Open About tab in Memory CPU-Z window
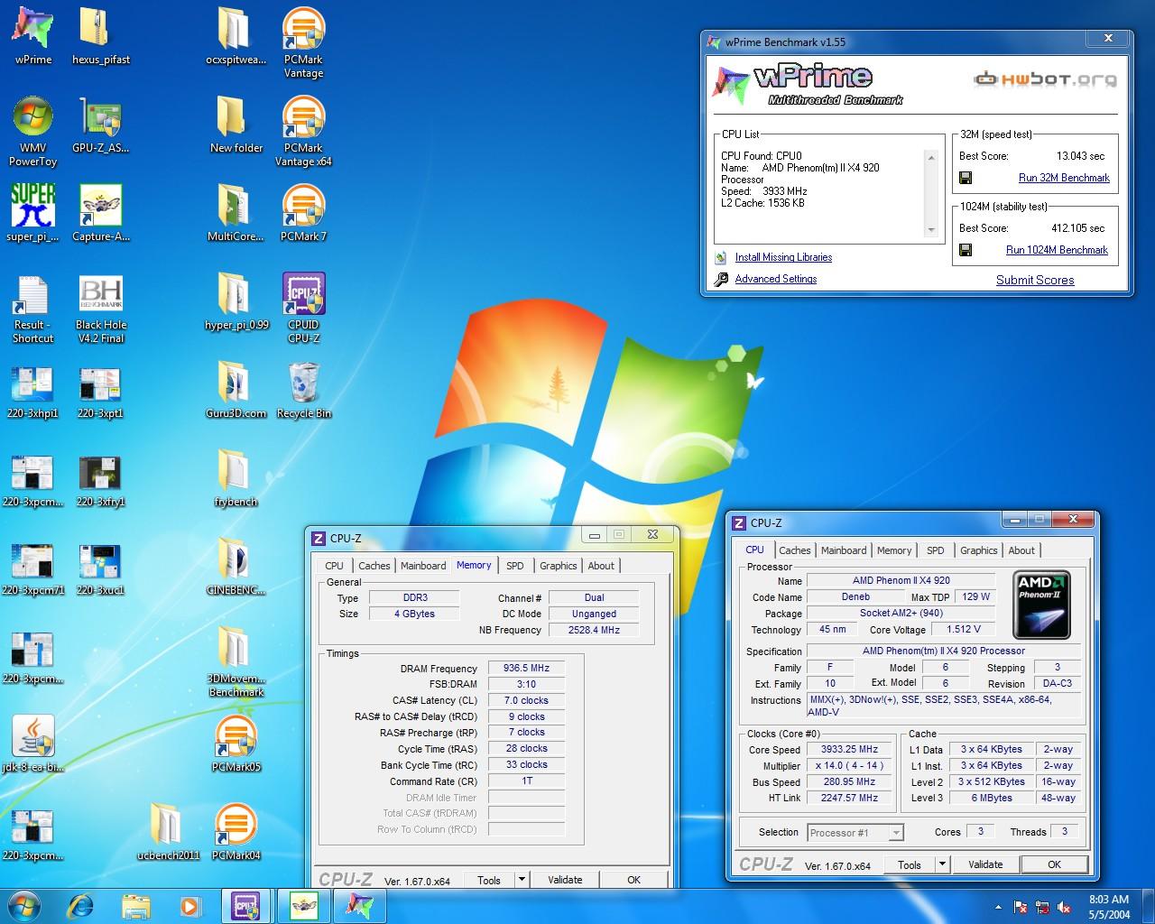 [601, 566]
